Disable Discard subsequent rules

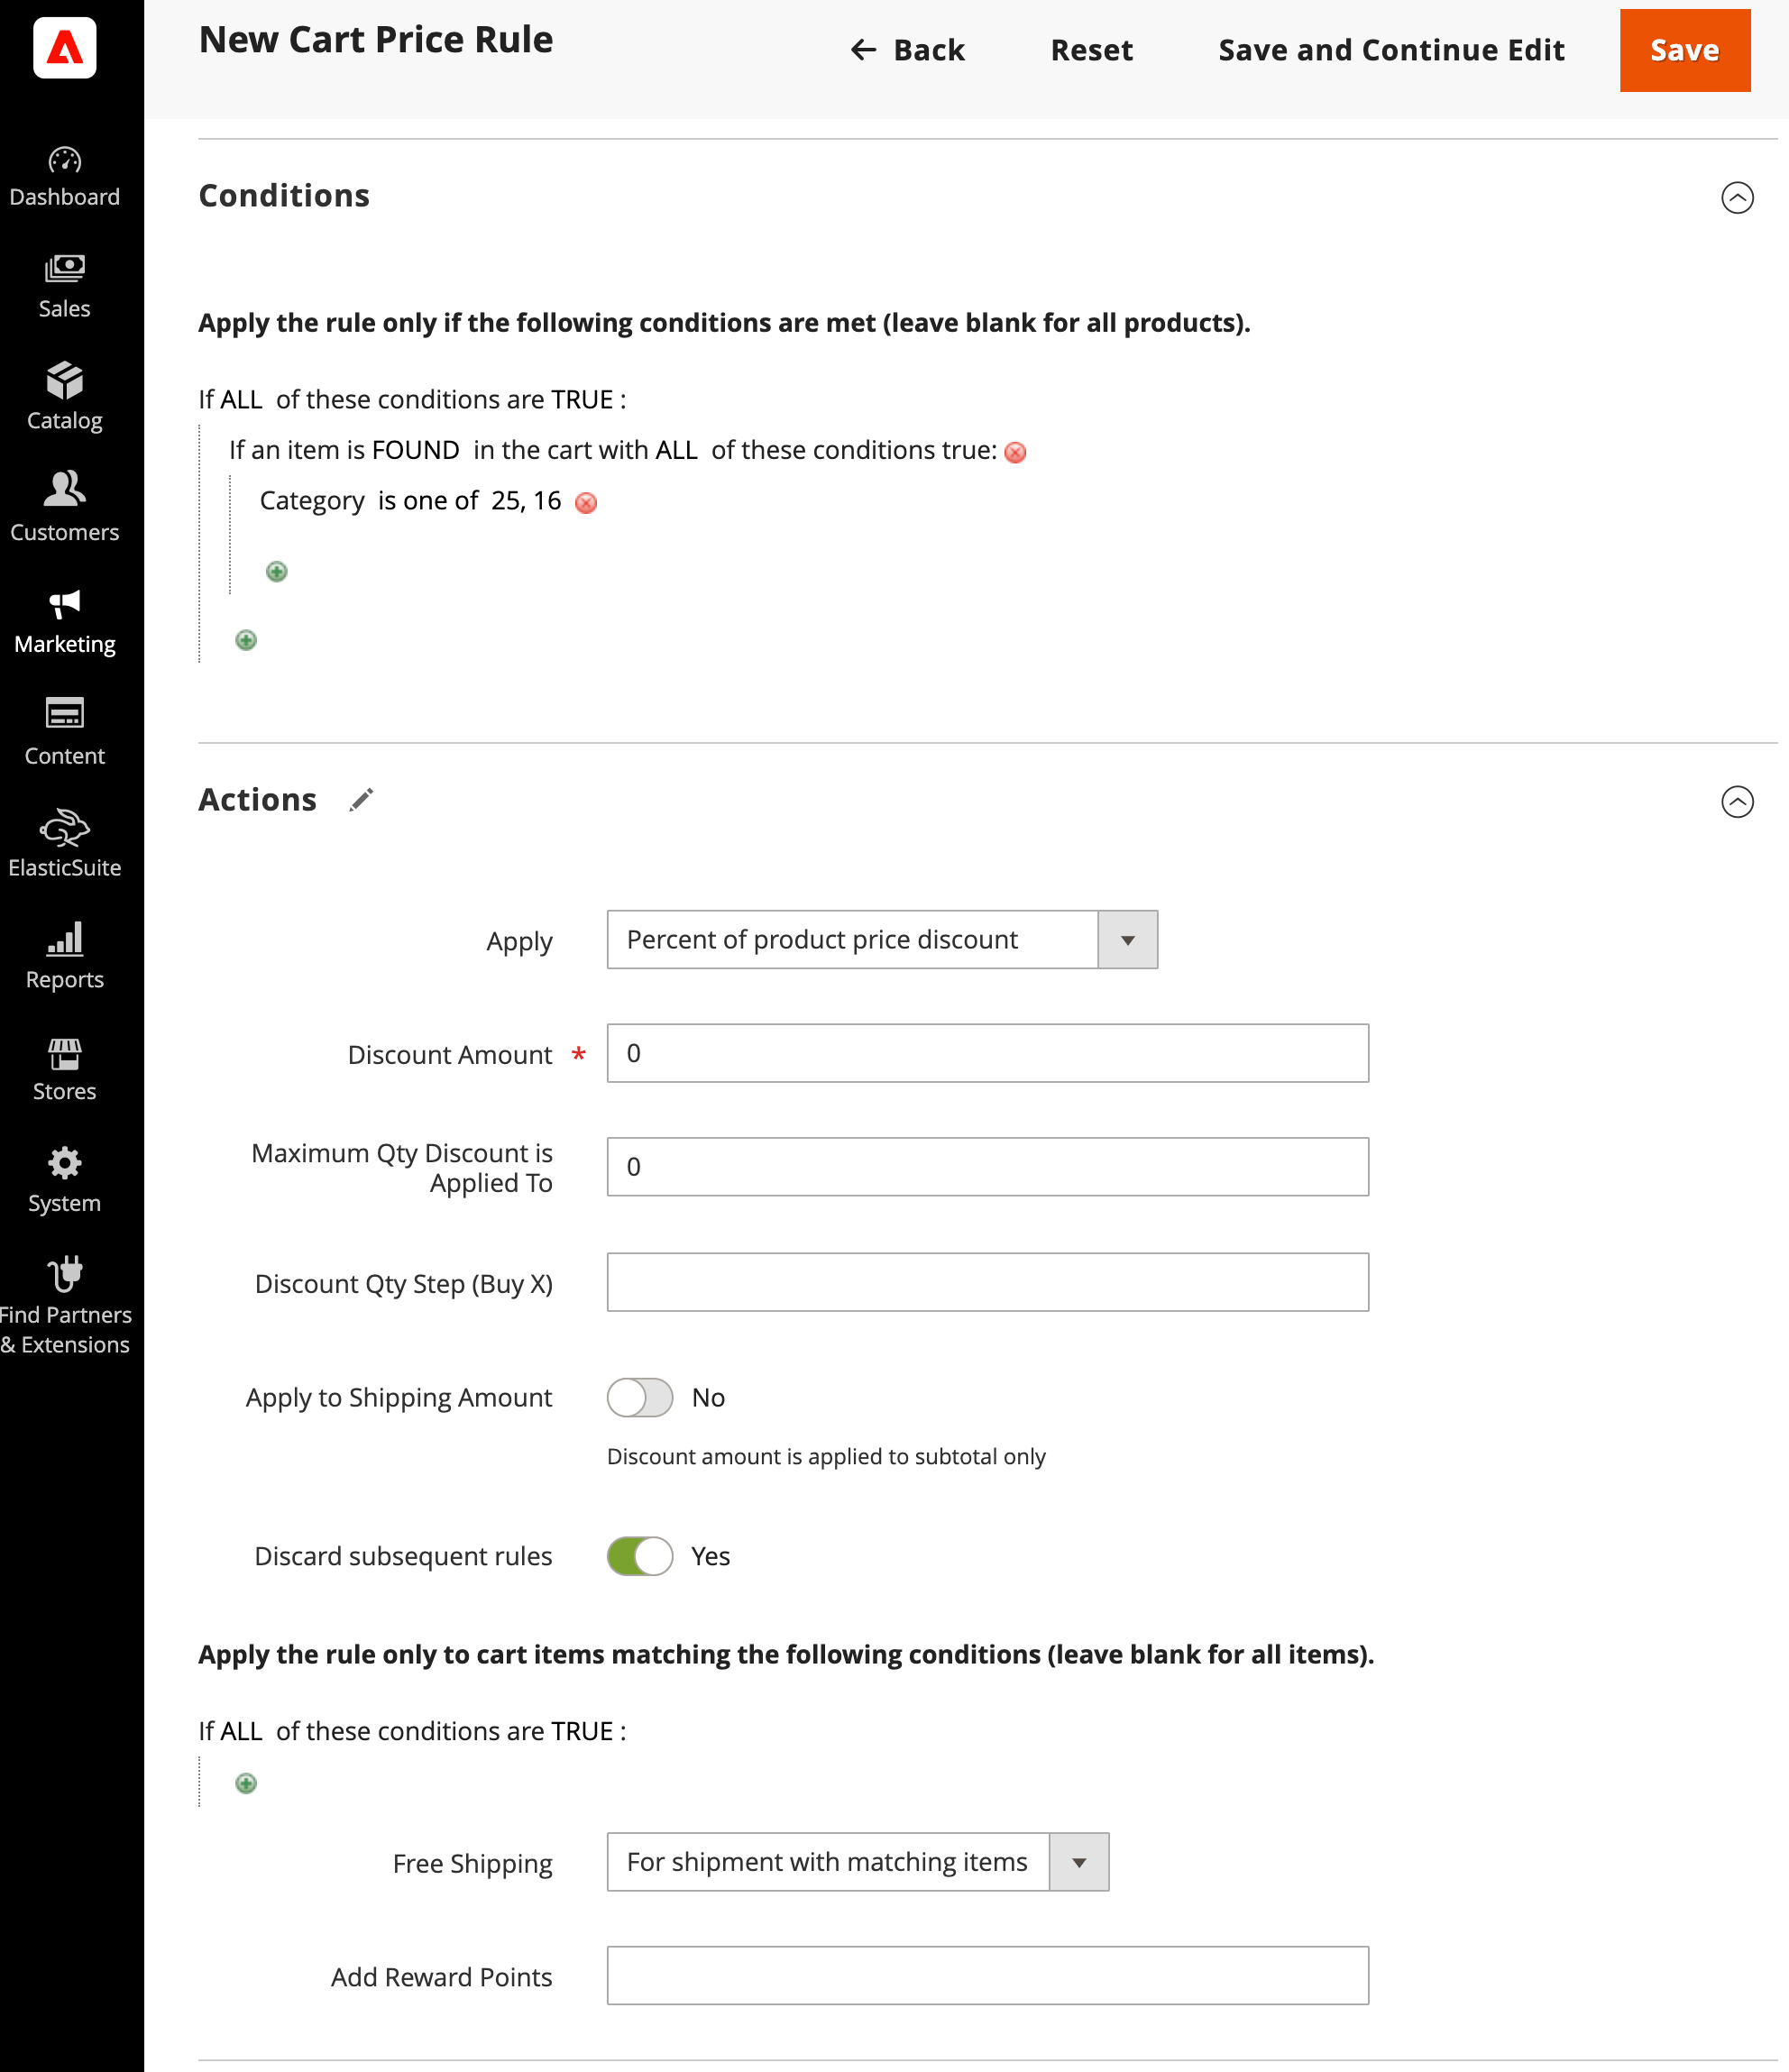pyautogui.click(x=639, y=1556)
